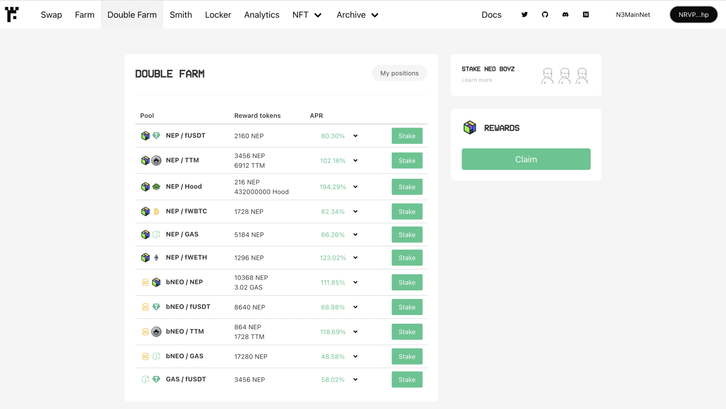Expand the NEP / GAS pool details
The image size is (726, 409).
tap(355, 235)
